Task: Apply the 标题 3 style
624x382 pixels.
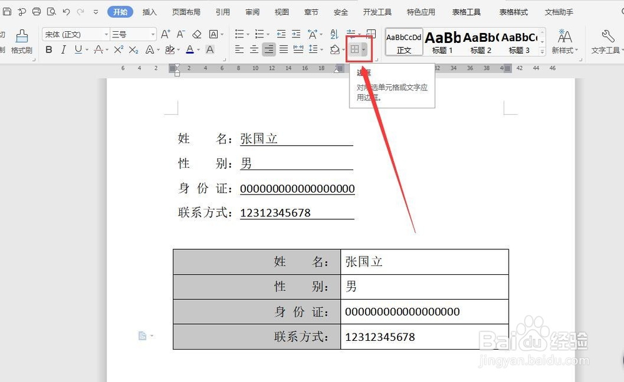Action: point(519,41)
